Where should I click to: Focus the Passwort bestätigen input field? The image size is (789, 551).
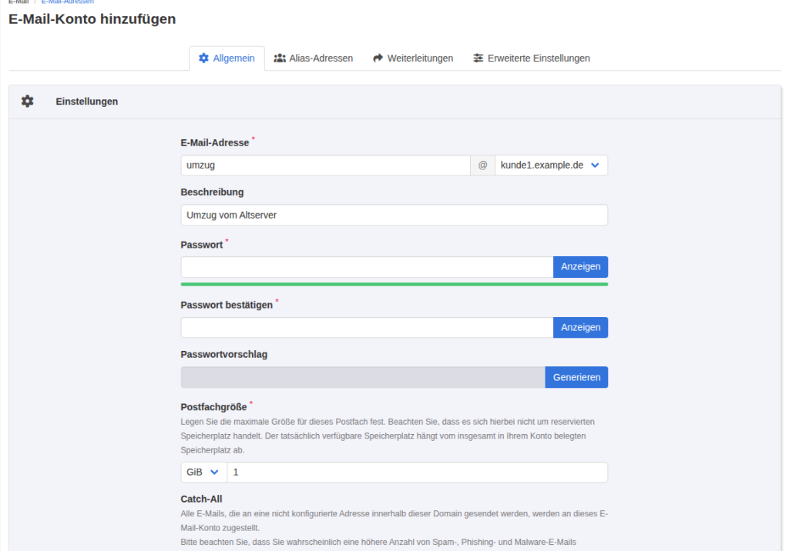click(x=367, y=327)
